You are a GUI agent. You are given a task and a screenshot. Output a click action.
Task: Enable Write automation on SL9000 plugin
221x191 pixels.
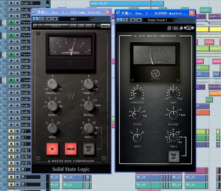[139, 20]
